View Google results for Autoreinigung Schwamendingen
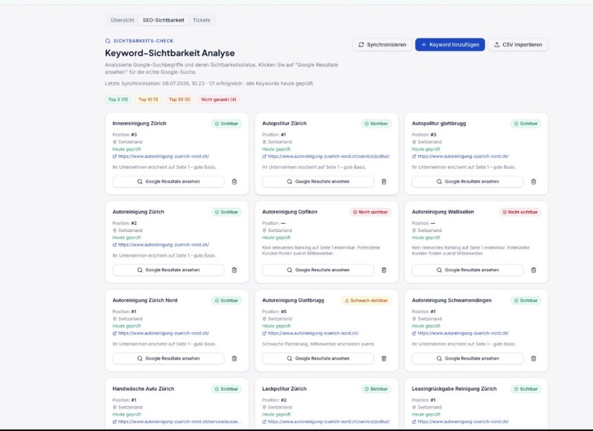The image size is (593, 431). pos(468,359)
